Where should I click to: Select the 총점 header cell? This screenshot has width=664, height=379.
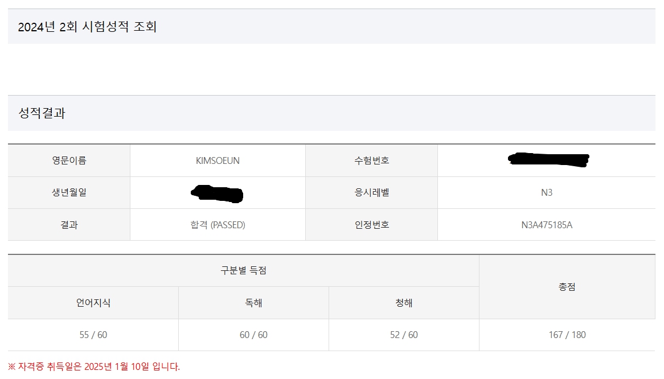[567, 287]
